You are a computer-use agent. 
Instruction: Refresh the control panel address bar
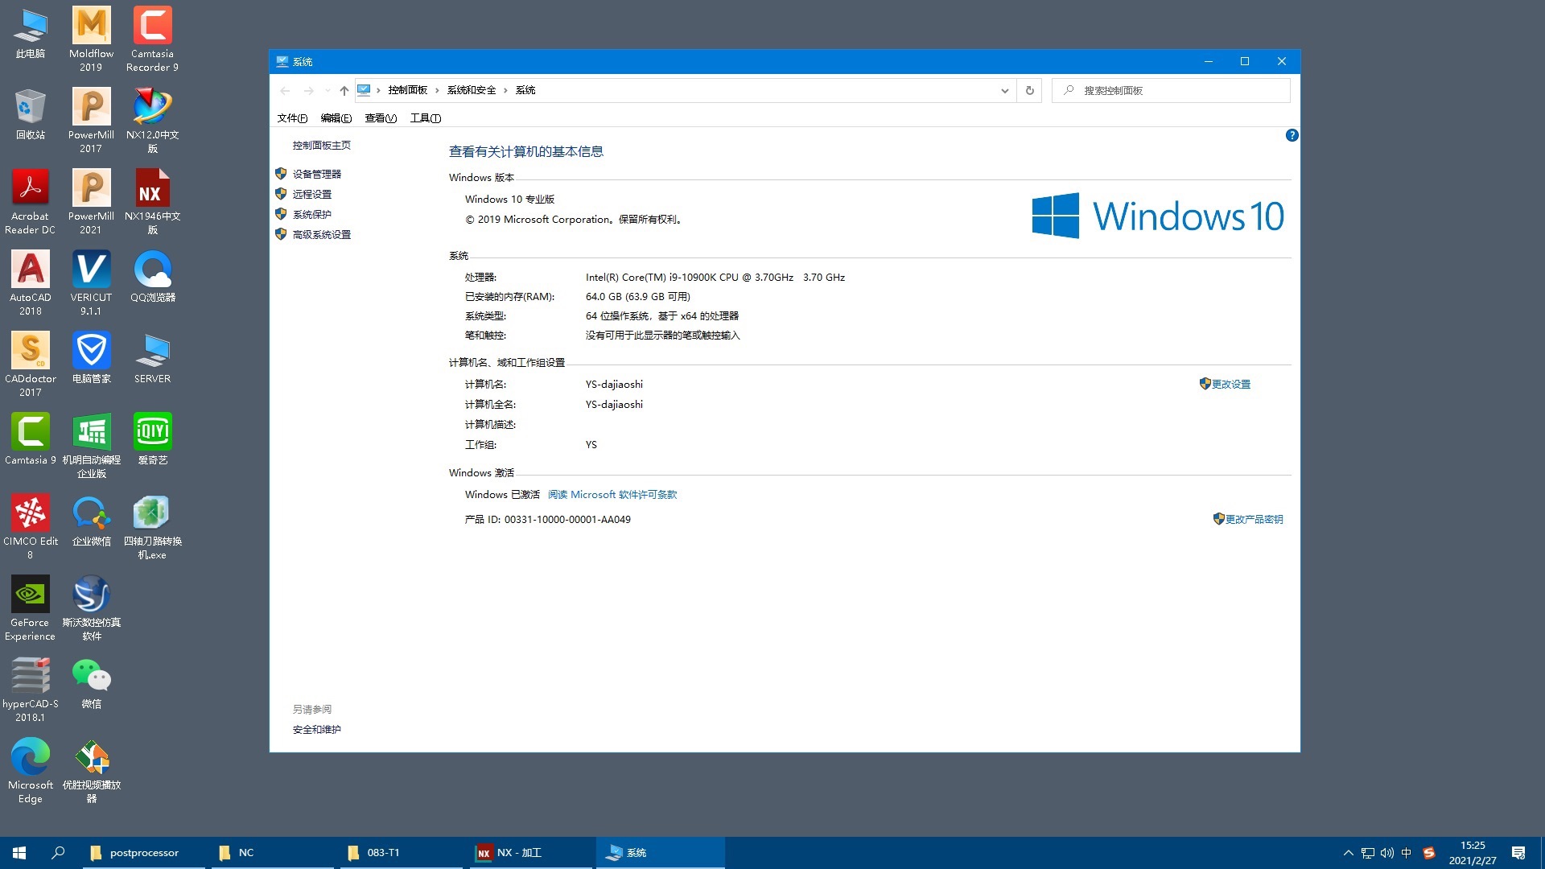tap(1029, 90)
